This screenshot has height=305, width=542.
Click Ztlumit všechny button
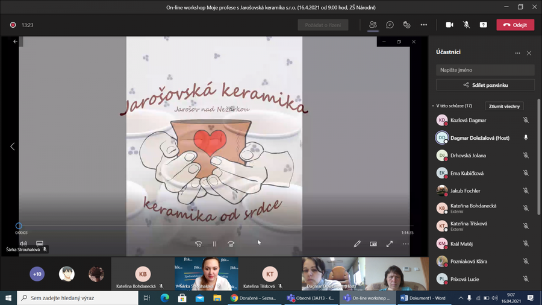point(504,106)
